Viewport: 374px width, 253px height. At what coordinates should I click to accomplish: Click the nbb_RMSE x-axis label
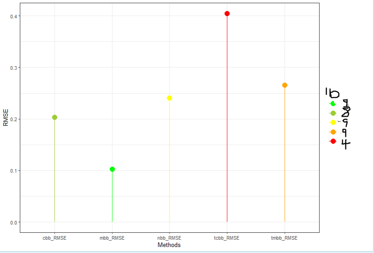pyautogui.click(x=169, y=238)
